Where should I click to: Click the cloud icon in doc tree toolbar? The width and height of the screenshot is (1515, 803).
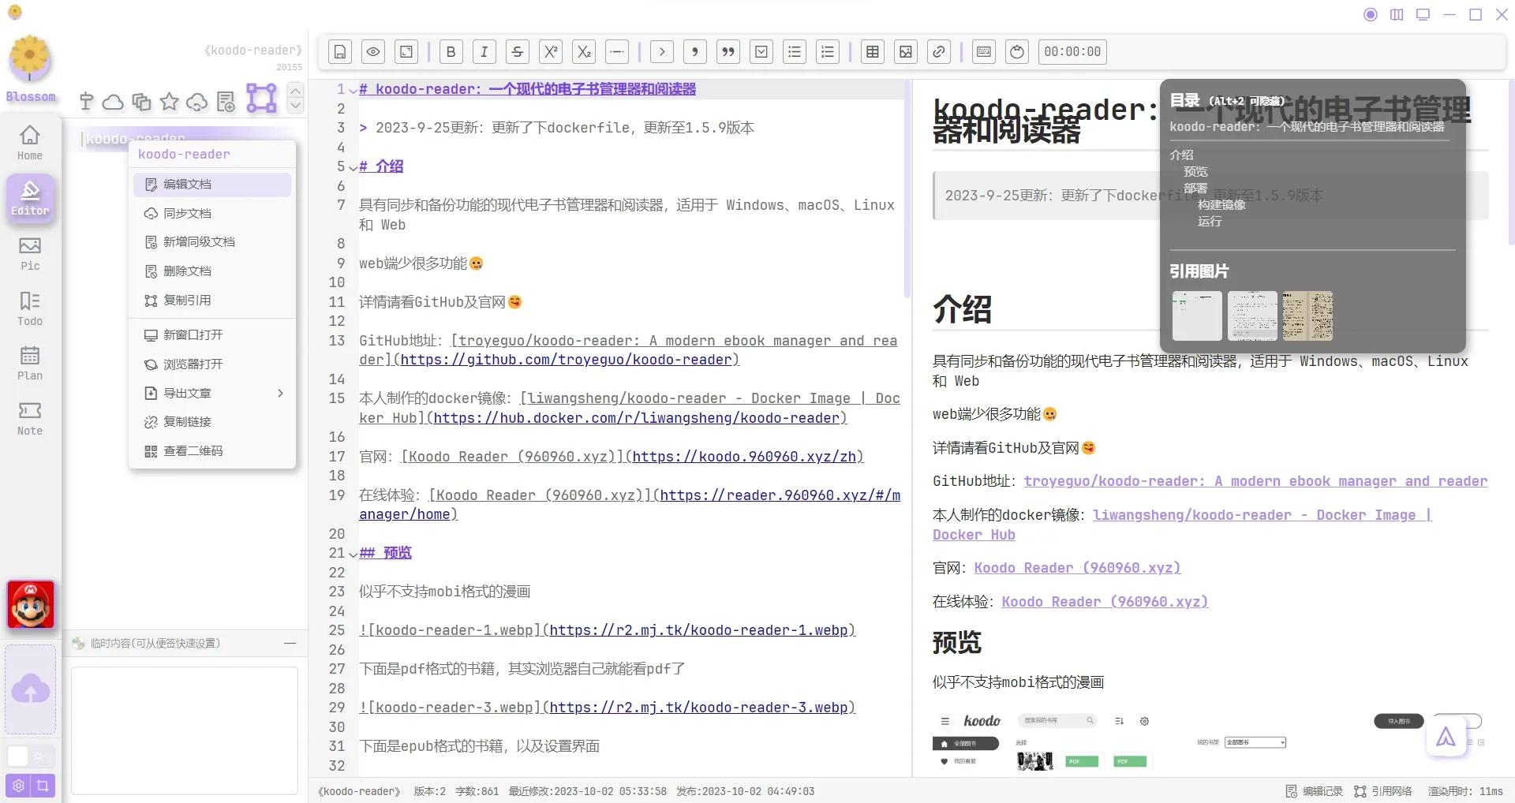[114, 102]
